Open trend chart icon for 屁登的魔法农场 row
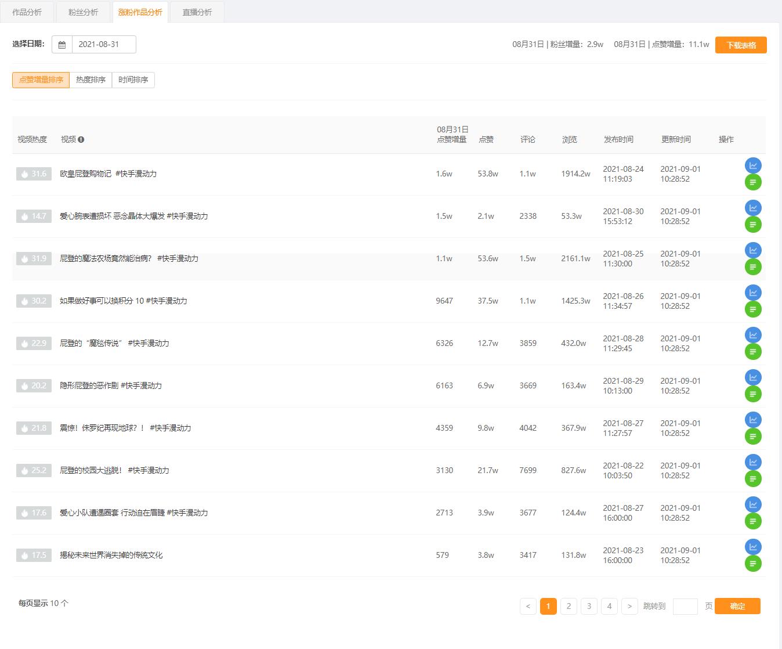The height and width of the screenshot is (649, 782). 753,250
